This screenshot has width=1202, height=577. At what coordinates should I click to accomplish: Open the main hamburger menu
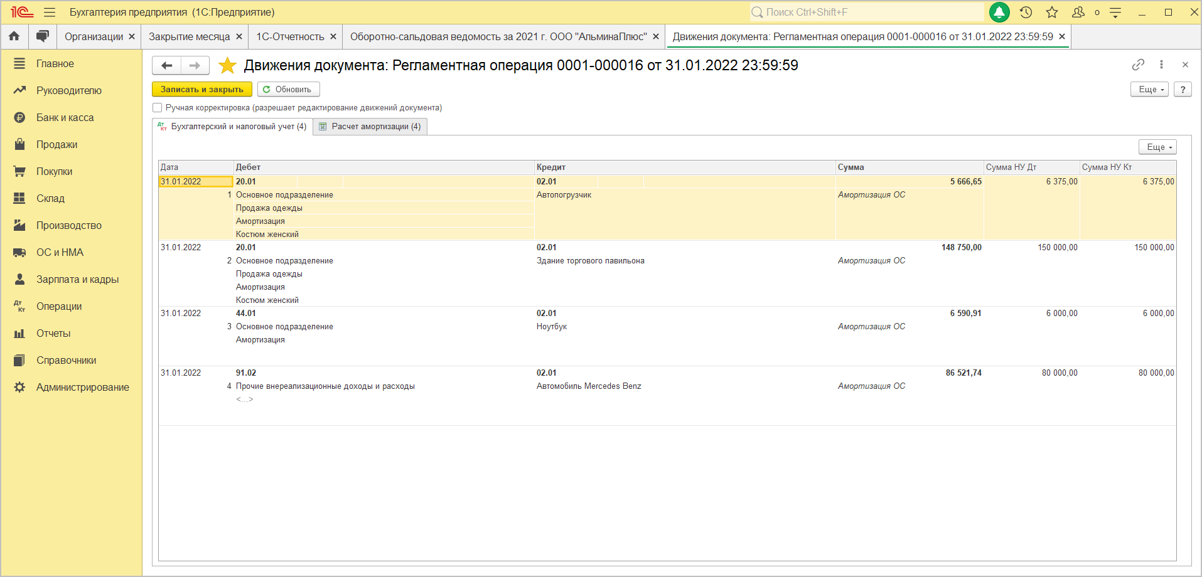pyautogui.click(x=50, y=13)
